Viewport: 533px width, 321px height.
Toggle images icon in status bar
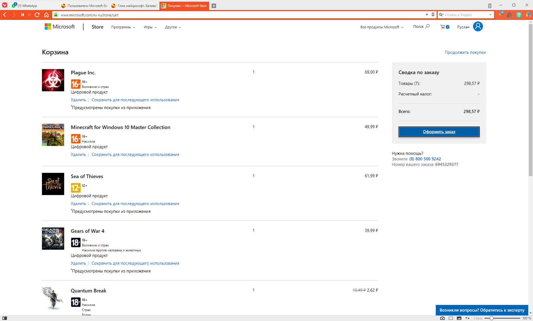459,318
